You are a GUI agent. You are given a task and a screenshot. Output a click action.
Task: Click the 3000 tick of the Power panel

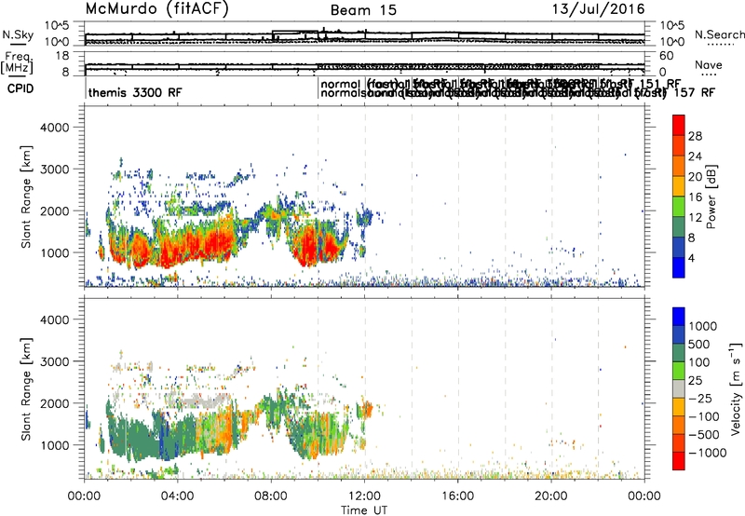click(x=54, y=170)
